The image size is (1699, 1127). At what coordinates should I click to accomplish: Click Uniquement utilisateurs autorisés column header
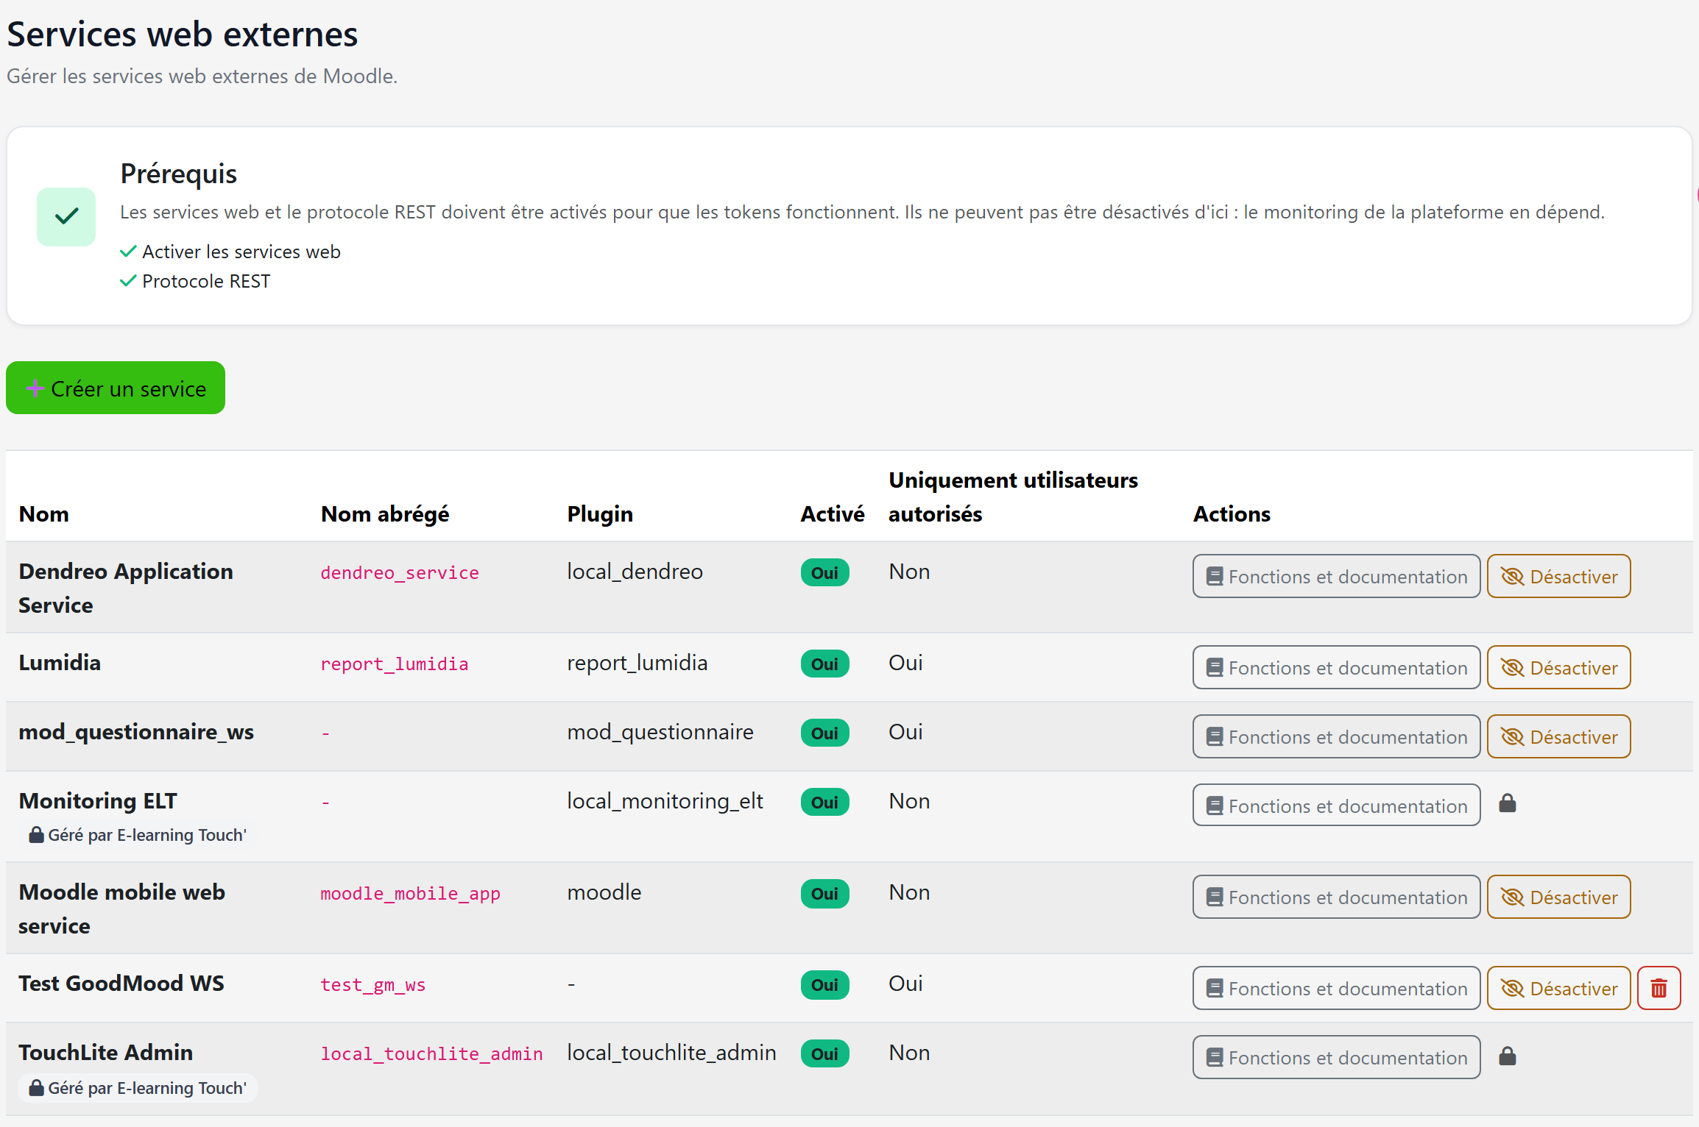(x=1013, y=497)
